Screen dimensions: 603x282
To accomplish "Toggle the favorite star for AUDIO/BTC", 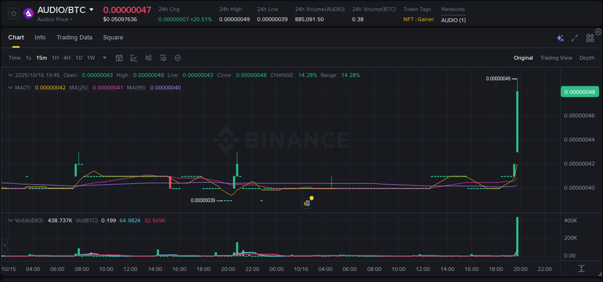I will [14, 13].
